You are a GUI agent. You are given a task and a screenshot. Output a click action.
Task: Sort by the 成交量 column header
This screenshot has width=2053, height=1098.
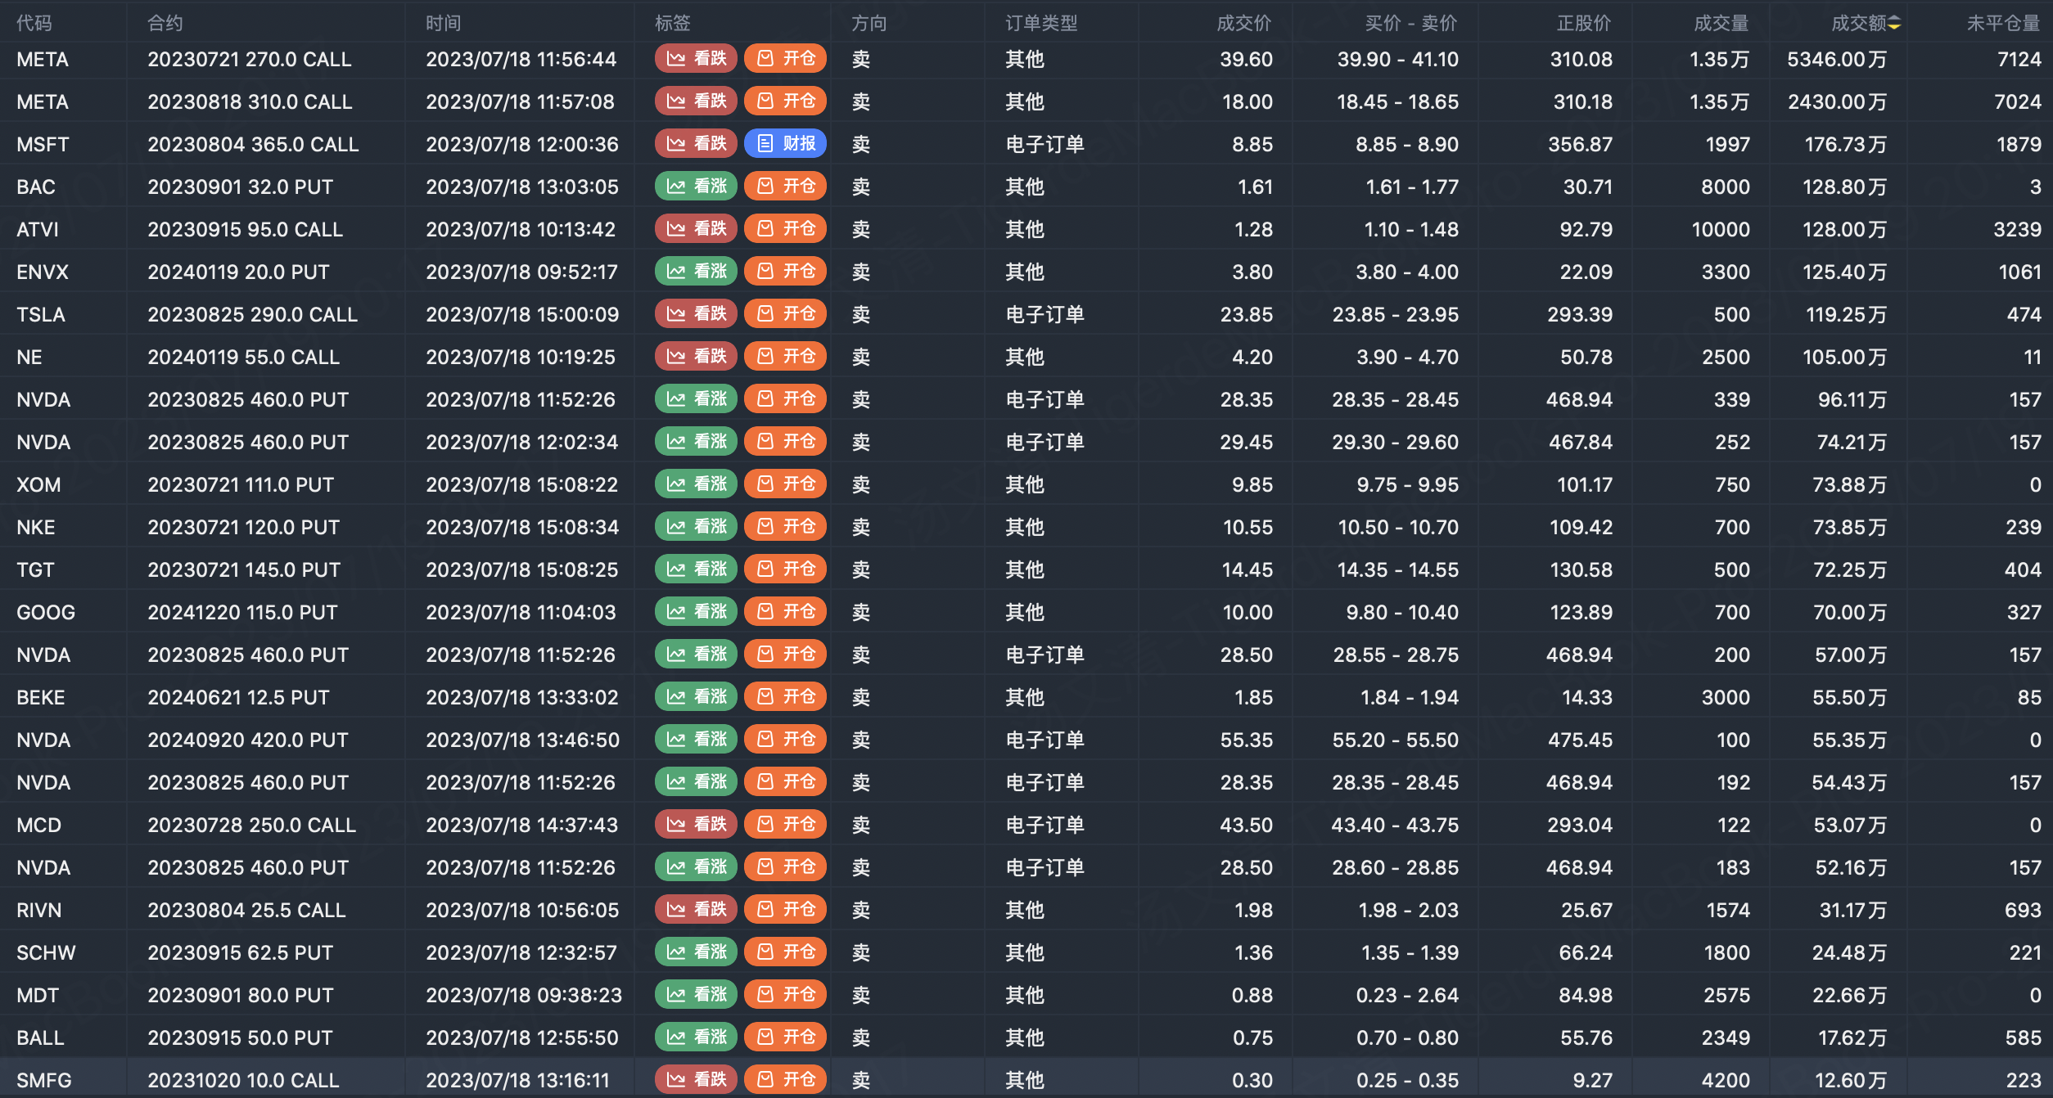pyautogui.click(x=1721, y=24)
